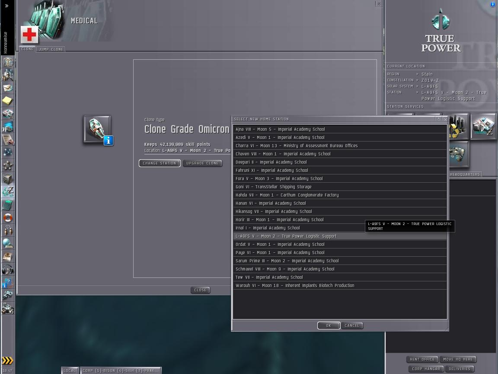Open the wallet ISK icon
Screen dimensions: 498x374
tap(8, 192)
